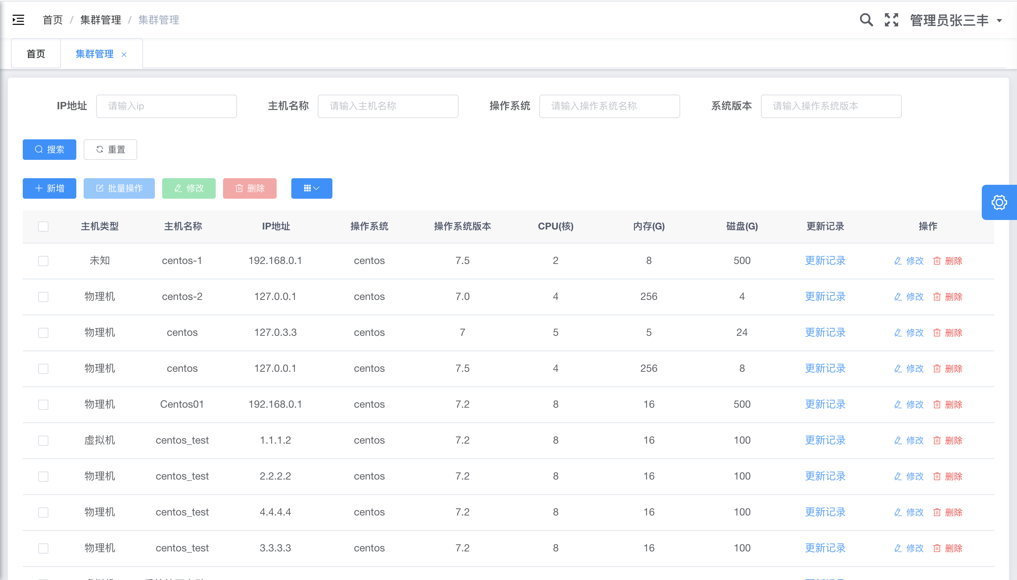This screenshot has width=1017, height=580.
Task: Go to 首页 in breadcrumb
Action: pyautogui.click(x=52, y=19)
